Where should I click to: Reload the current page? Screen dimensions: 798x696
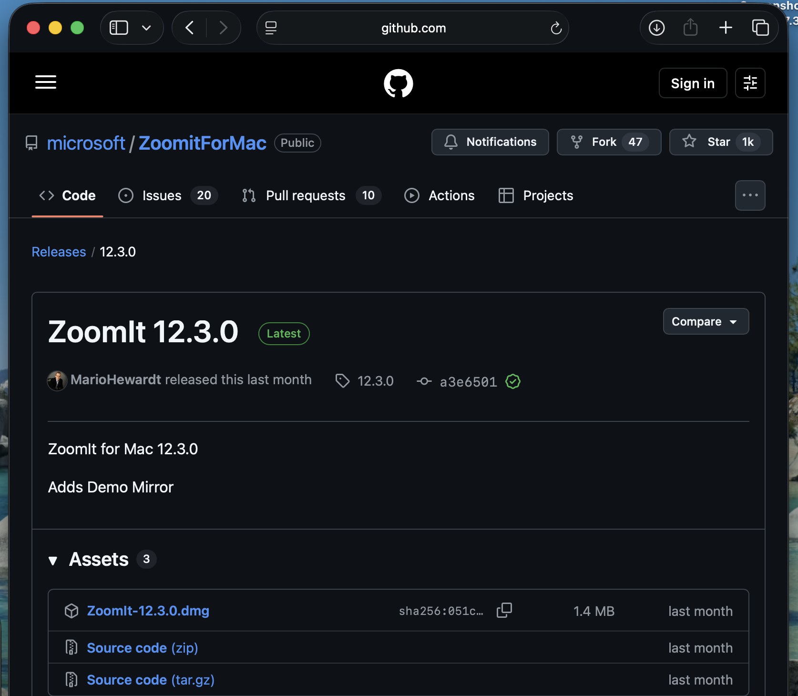coord(556,28)
